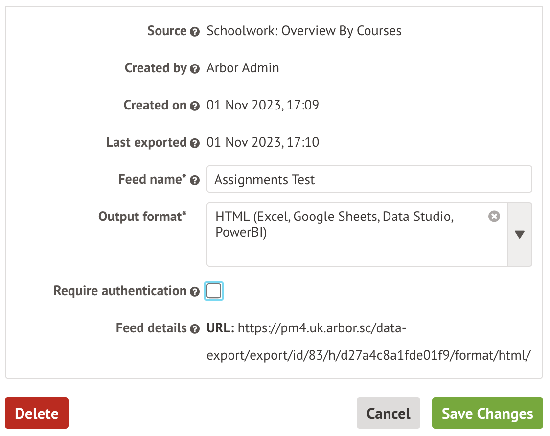The width and height of the screenshot is (550, 436).
Task: Save changes to the feed
Action: point(487,413)
